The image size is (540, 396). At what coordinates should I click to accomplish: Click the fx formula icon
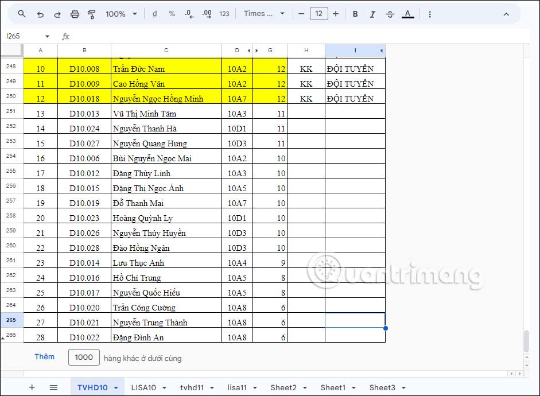[65, 36]
